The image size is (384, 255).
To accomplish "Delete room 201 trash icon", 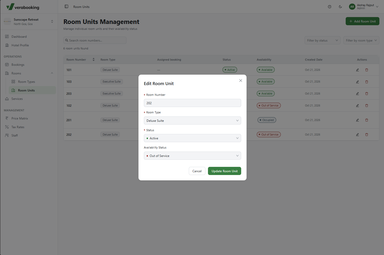I will (367, 120).
